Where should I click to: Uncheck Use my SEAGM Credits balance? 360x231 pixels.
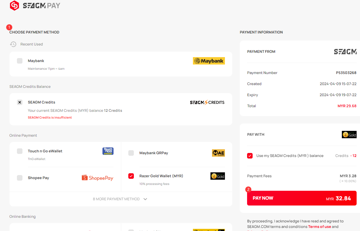pyautogui.click(x=250, y=156)
